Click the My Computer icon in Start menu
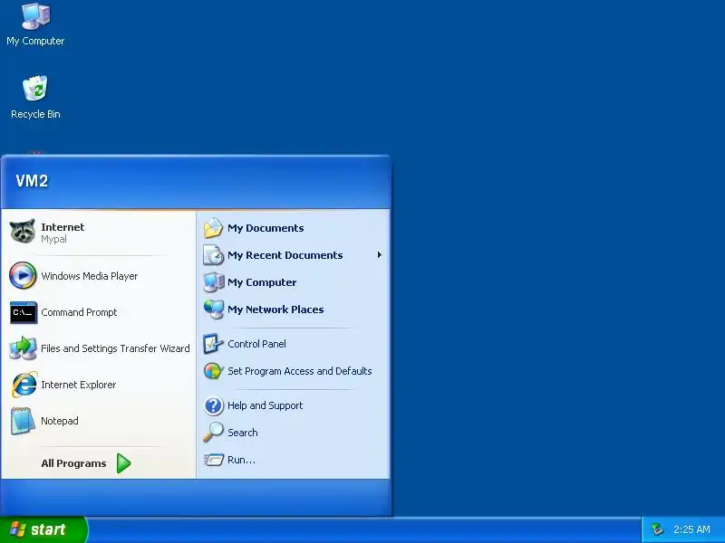Image resolution: width=725 pixels, height=543 pixels. [x=213, y=282]
